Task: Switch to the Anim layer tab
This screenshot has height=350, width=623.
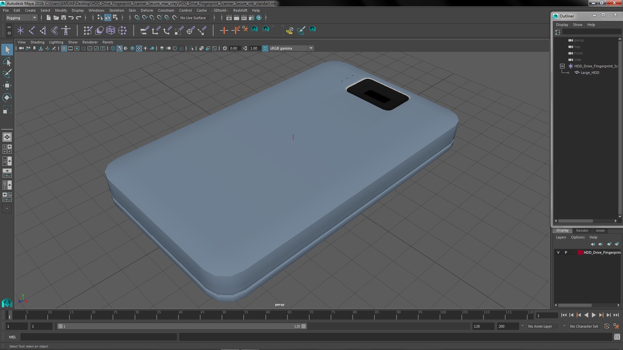Action: coord(600,230)
